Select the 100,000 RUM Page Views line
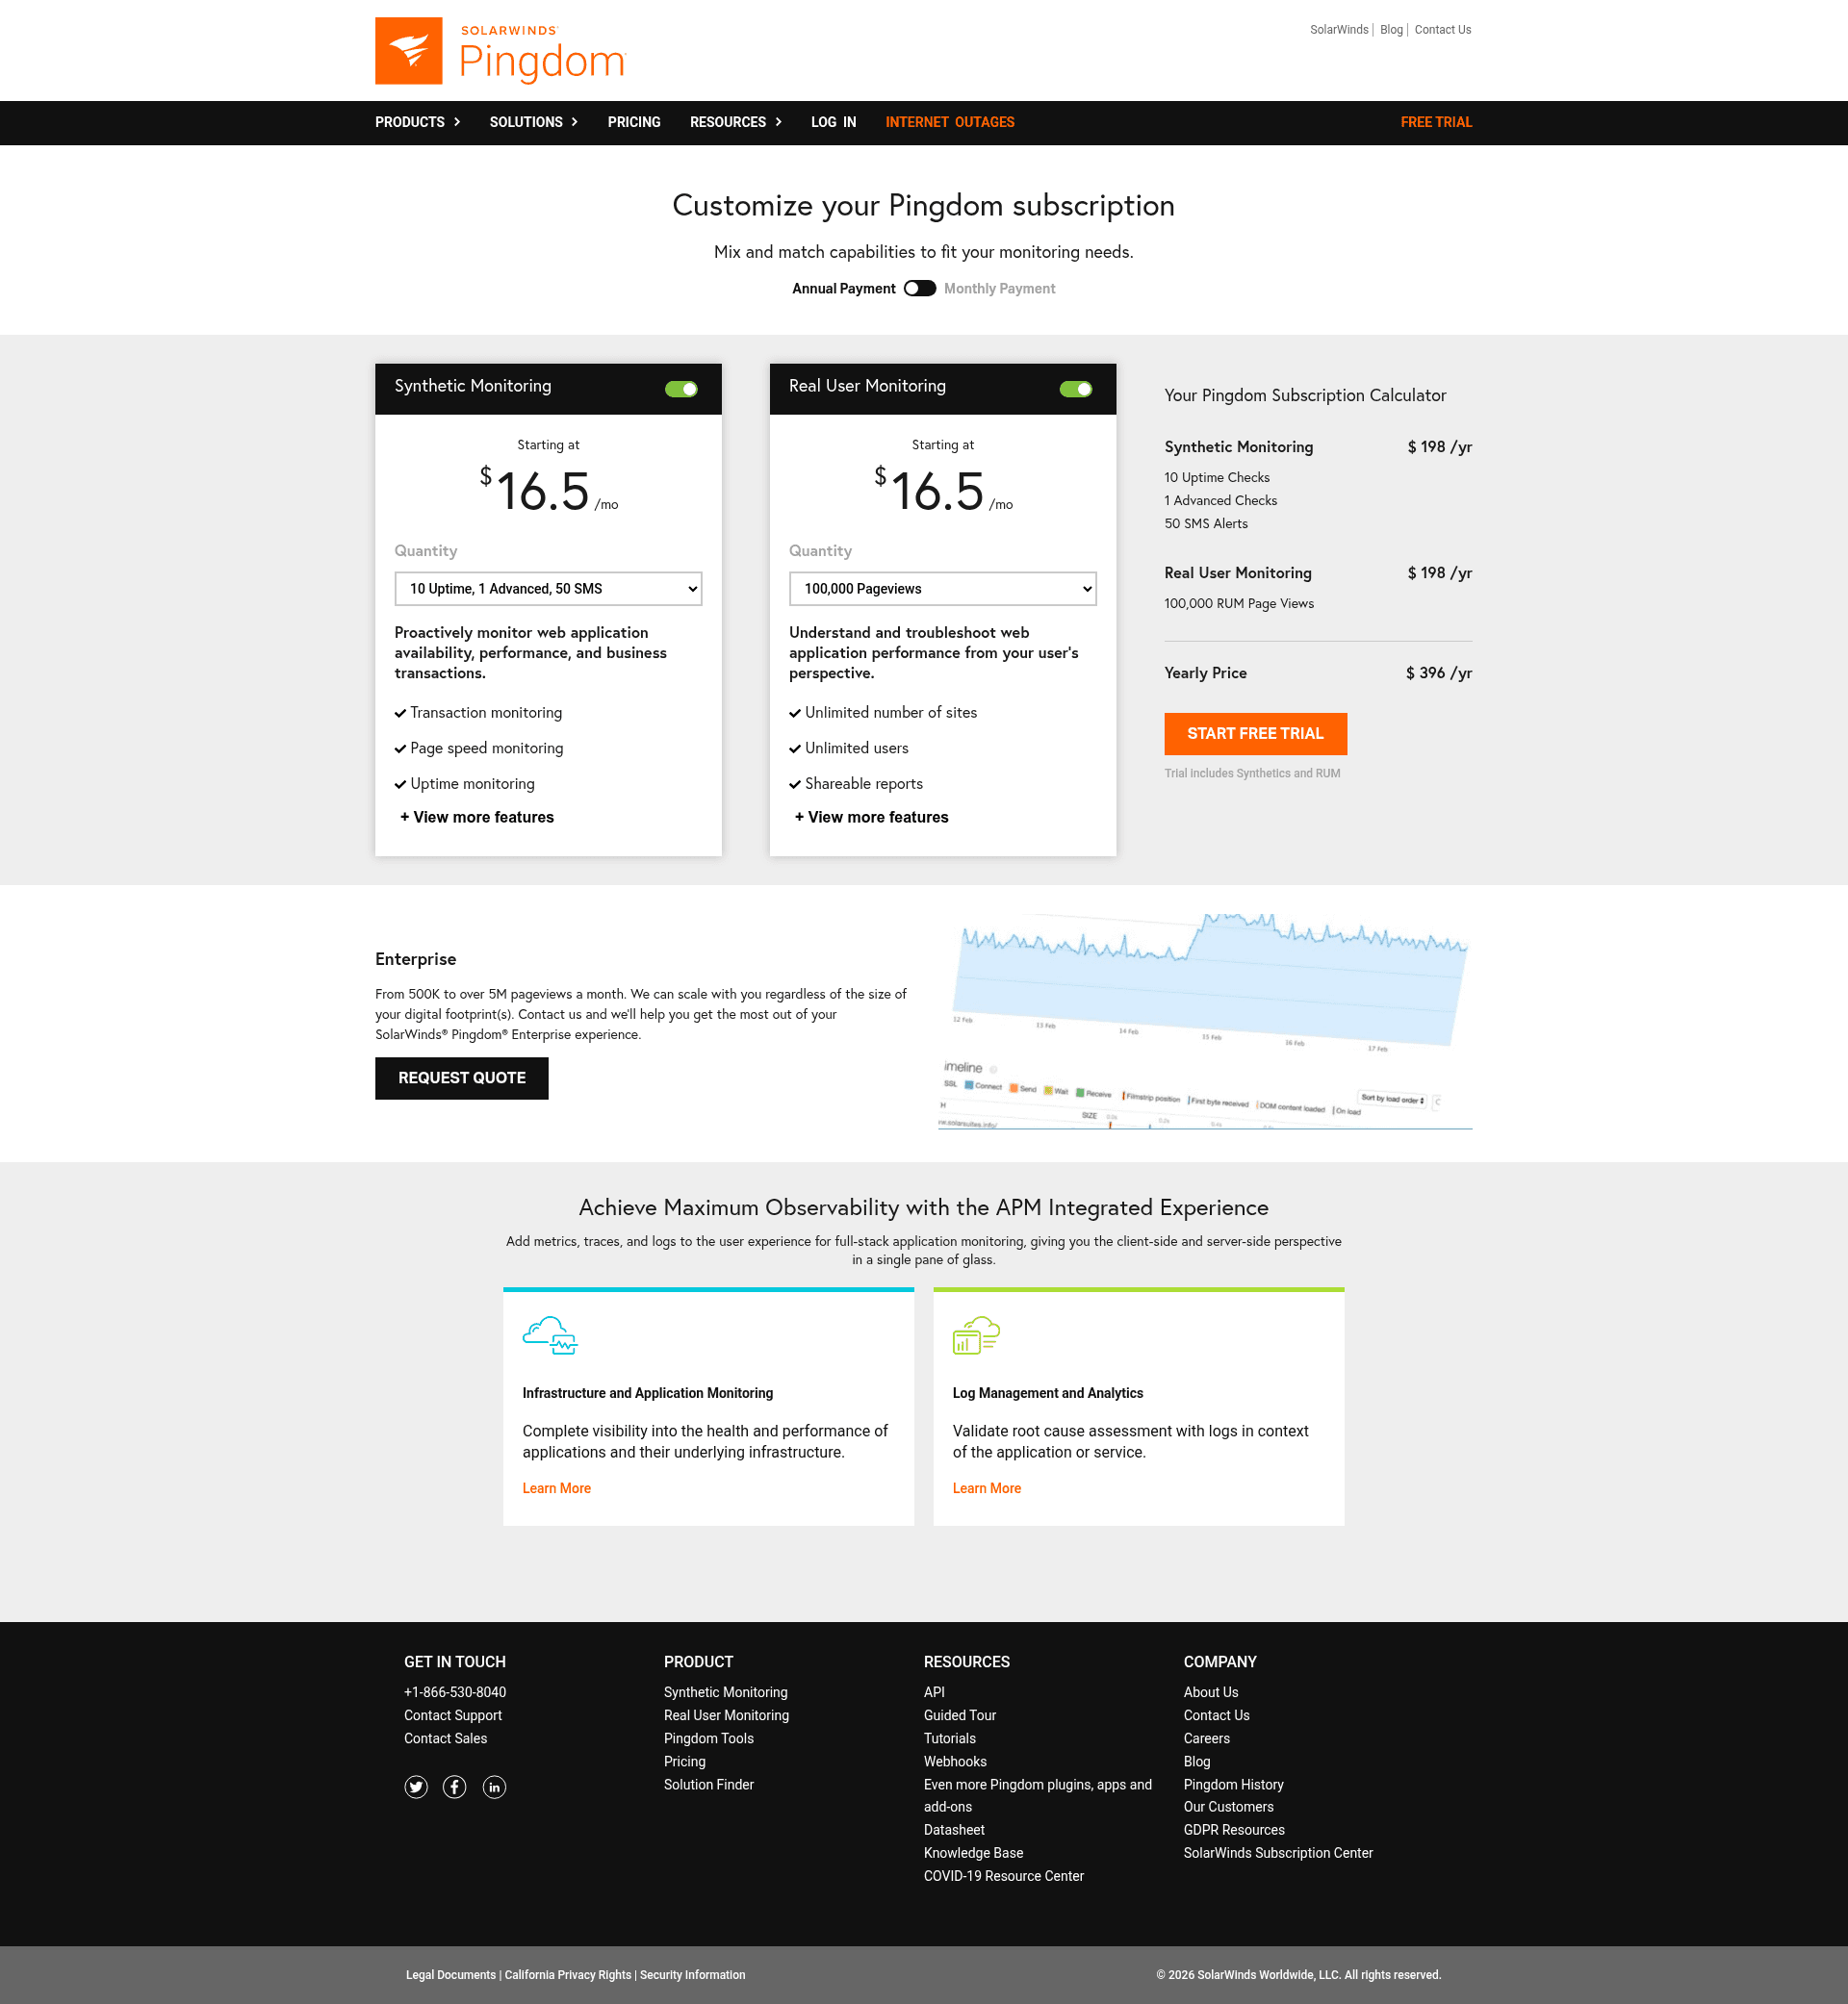The width and height of the screenshot is (1848, 2004). point(1239,603)
